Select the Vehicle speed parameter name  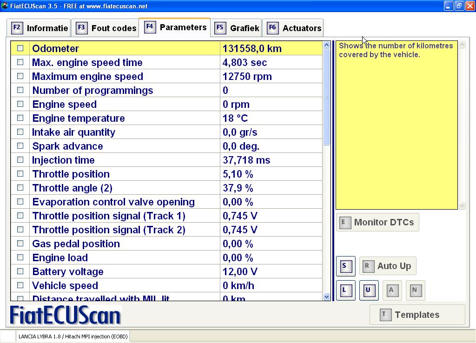tap(65, 286)
